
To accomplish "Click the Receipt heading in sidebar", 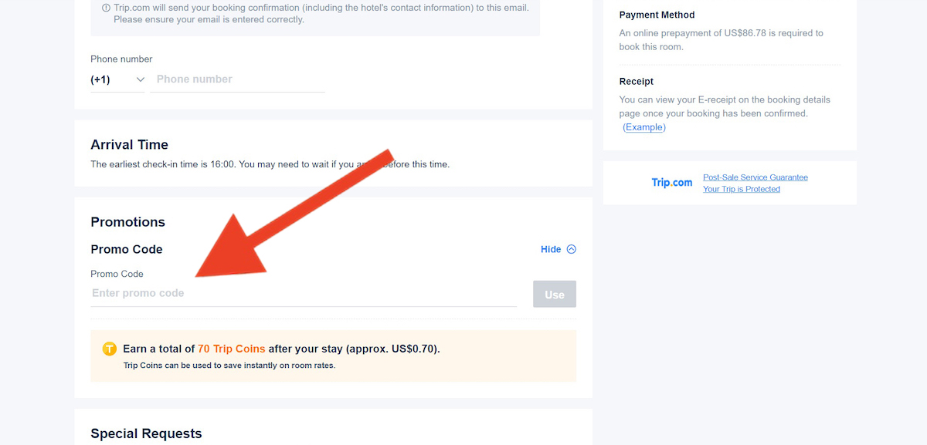I will pos(637,81).
